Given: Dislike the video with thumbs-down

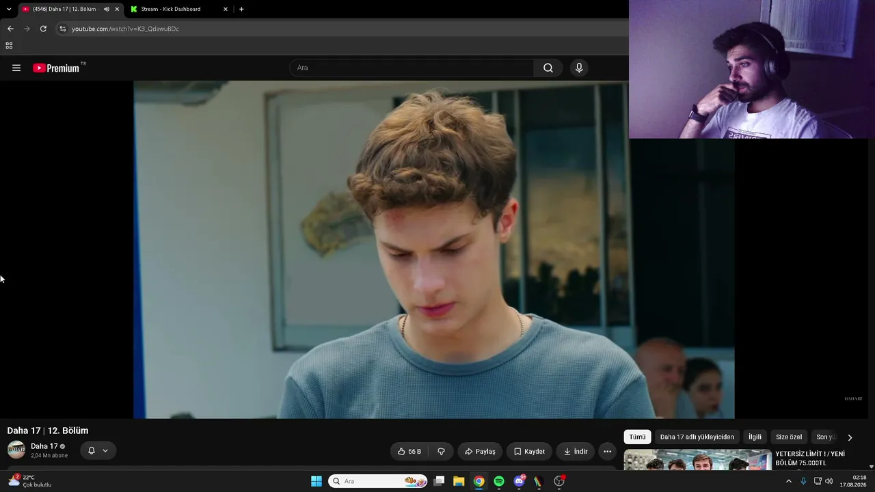Looking at the screenshot, I should click(x=441, y=452).
